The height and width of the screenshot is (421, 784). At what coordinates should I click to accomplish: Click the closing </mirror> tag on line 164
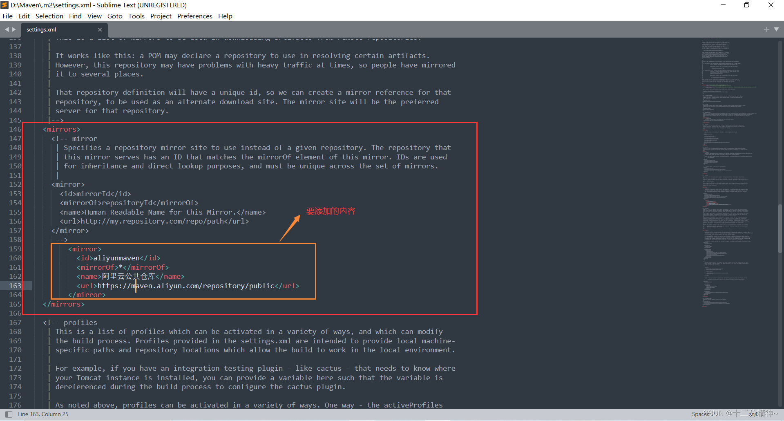pyautogui.click(x=87, y=295)
